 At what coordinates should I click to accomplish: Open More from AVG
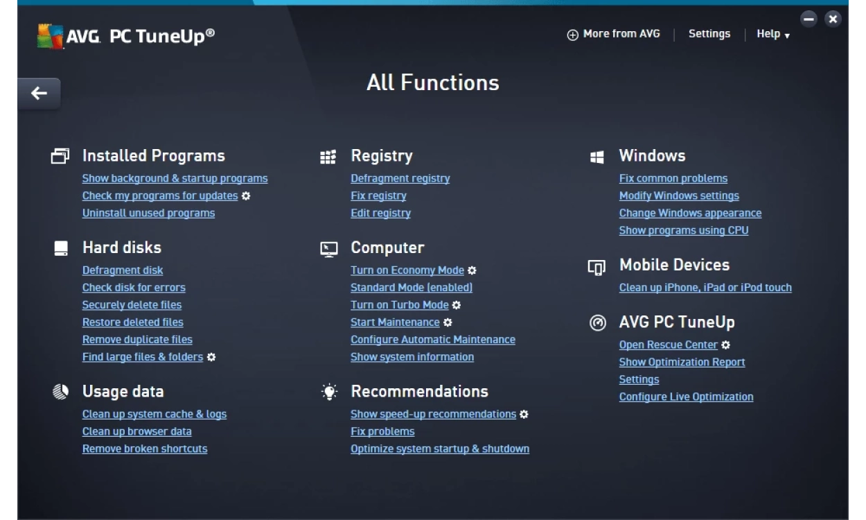614,34
